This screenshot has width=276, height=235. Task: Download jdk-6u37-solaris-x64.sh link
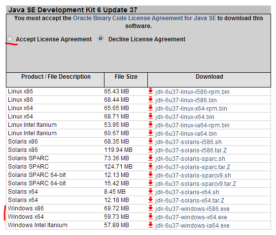tap(187, 192)
